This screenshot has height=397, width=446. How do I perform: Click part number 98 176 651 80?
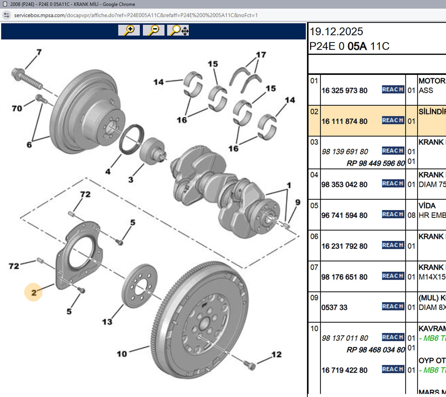coord(344,277)
